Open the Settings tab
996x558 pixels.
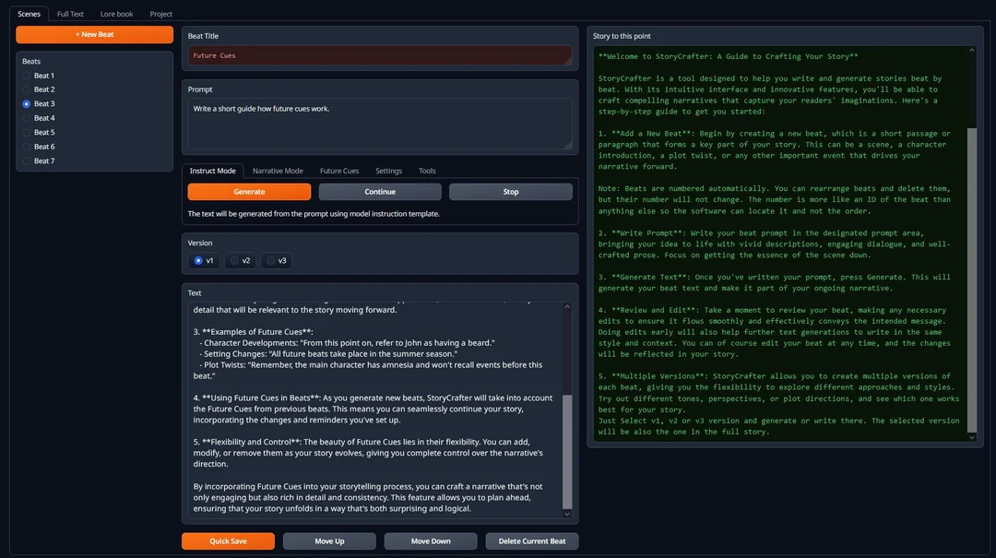(388, 171)
